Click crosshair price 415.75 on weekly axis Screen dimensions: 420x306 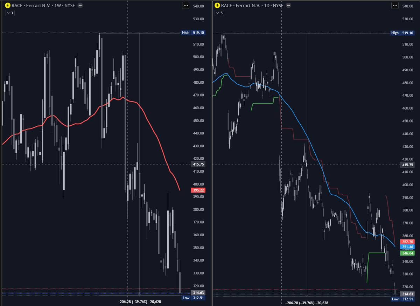pyautogui.click(x=198, y=164)
